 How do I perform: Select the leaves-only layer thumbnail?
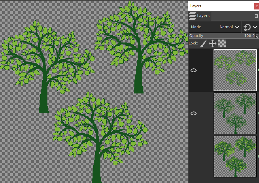point(235,70)
